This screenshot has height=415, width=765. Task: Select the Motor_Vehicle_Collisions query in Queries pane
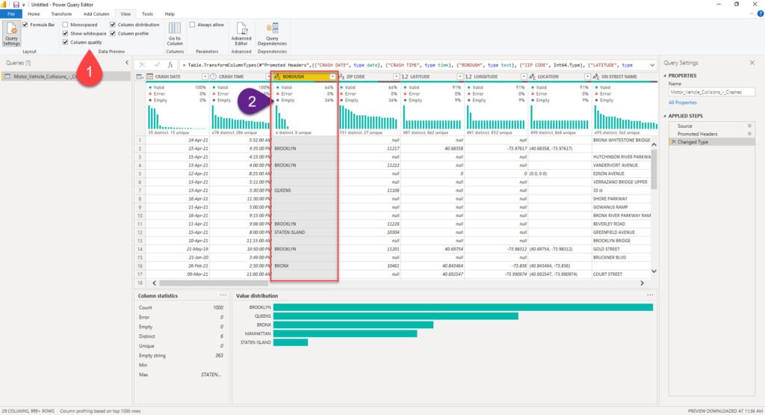click(x=66, y=77)
